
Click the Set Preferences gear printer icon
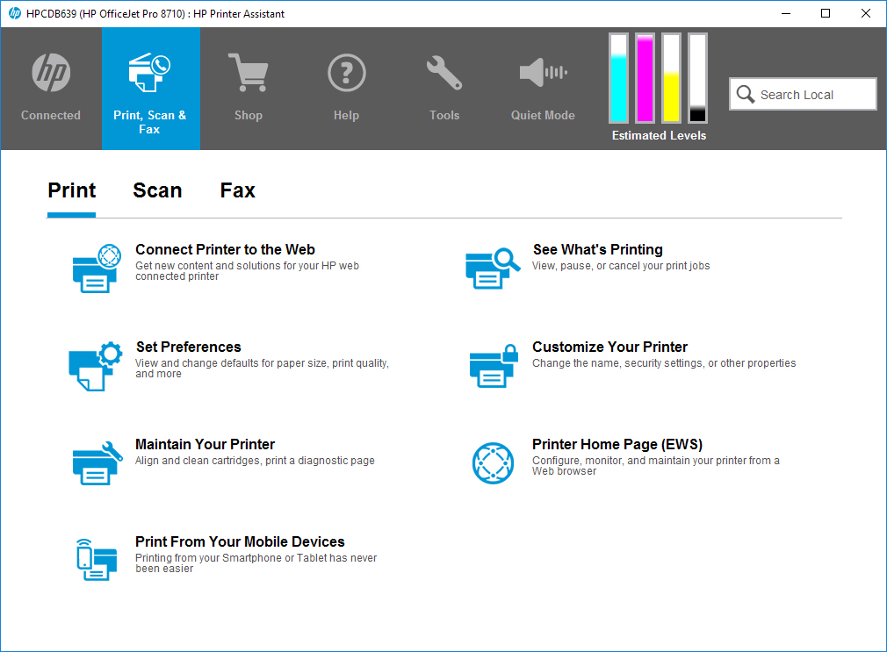click(x=95, y=366)
